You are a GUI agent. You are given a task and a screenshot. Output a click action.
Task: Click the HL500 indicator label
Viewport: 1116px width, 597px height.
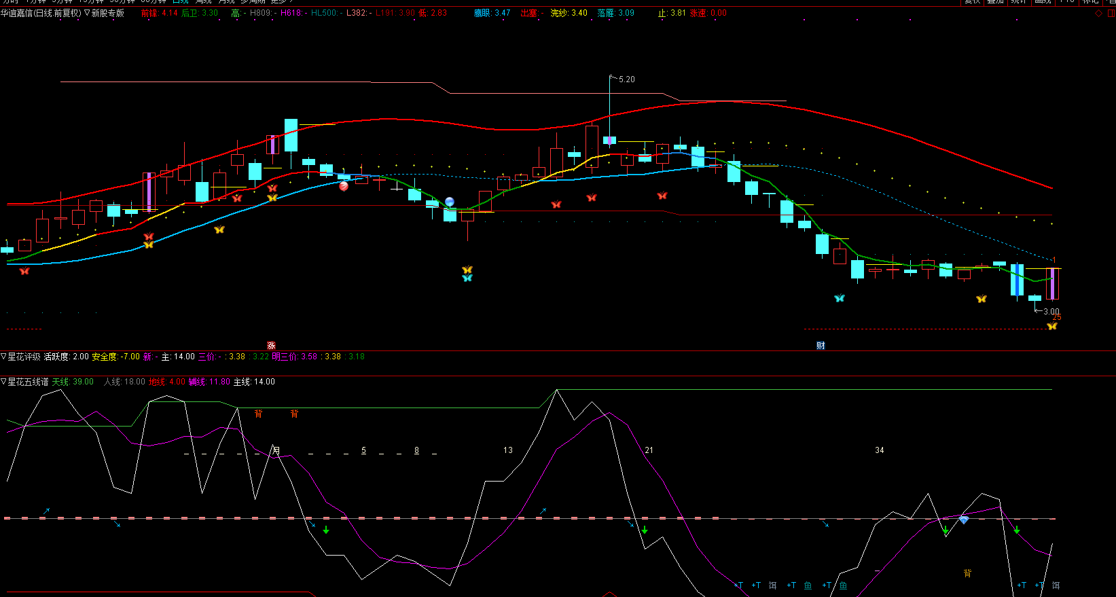point(327,13)
